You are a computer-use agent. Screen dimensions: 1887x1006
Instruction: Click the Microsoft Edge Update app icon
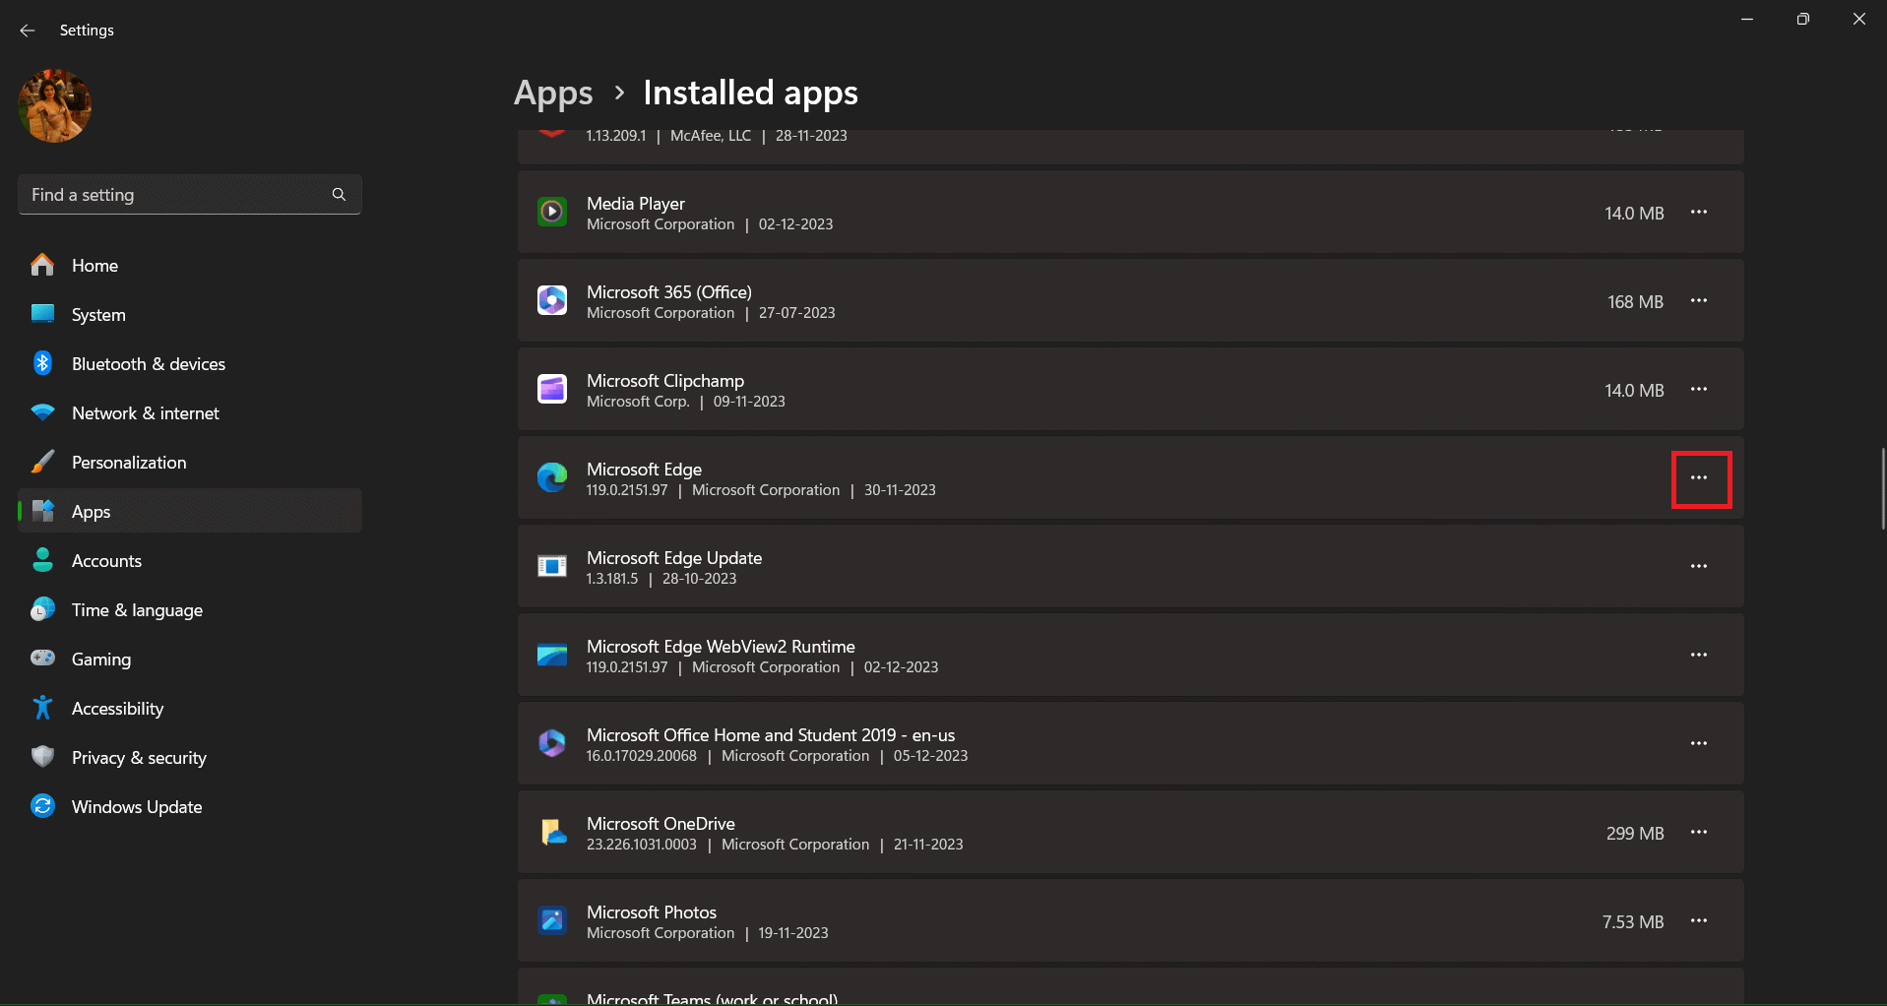click(552, 566)
